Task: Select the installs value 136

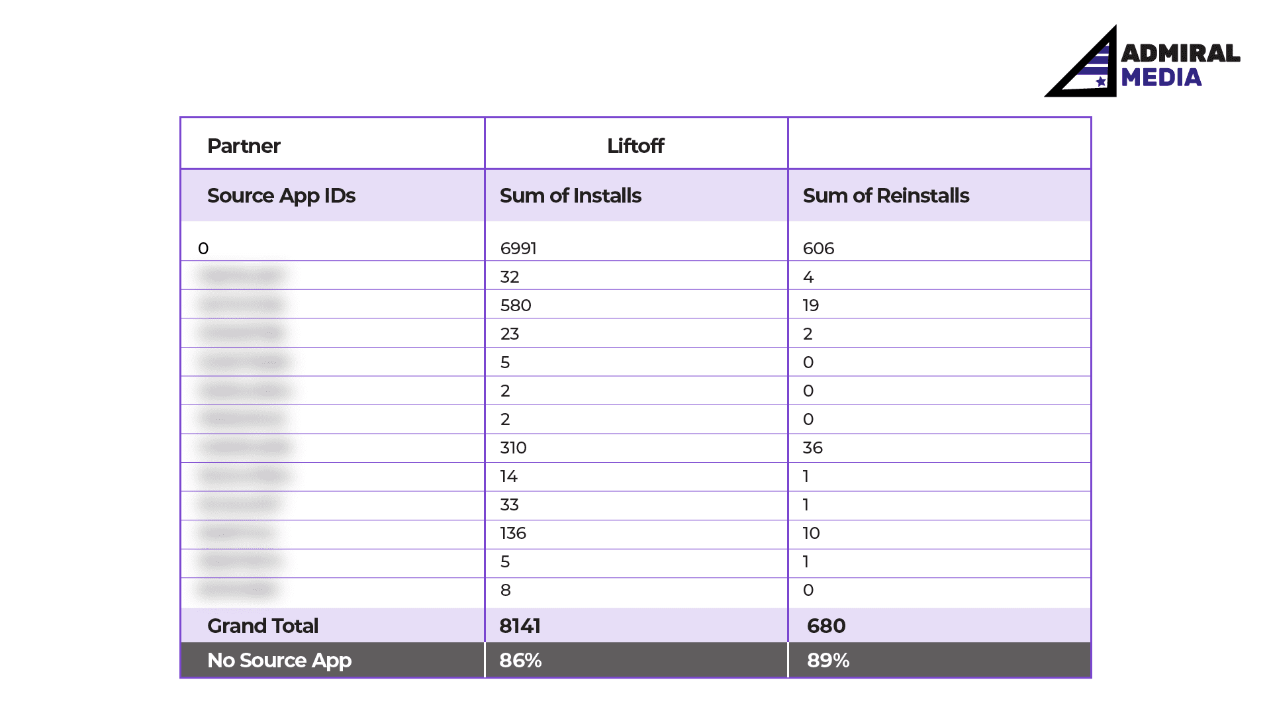Action: (513, 533)
